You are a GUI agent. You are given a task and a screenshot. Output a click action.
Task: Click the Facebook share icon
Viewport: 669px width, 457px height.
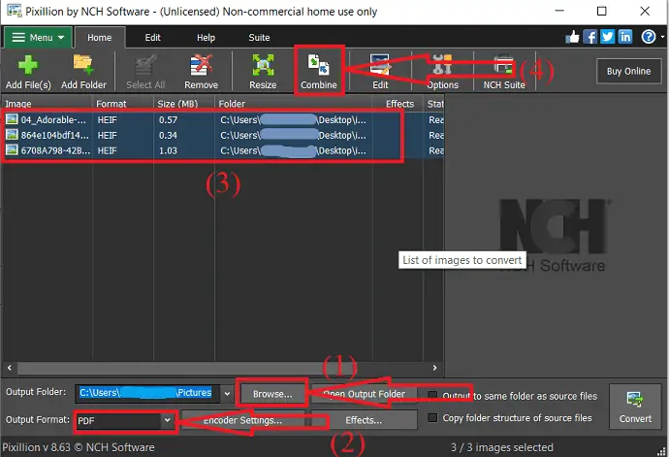point(590,37)
